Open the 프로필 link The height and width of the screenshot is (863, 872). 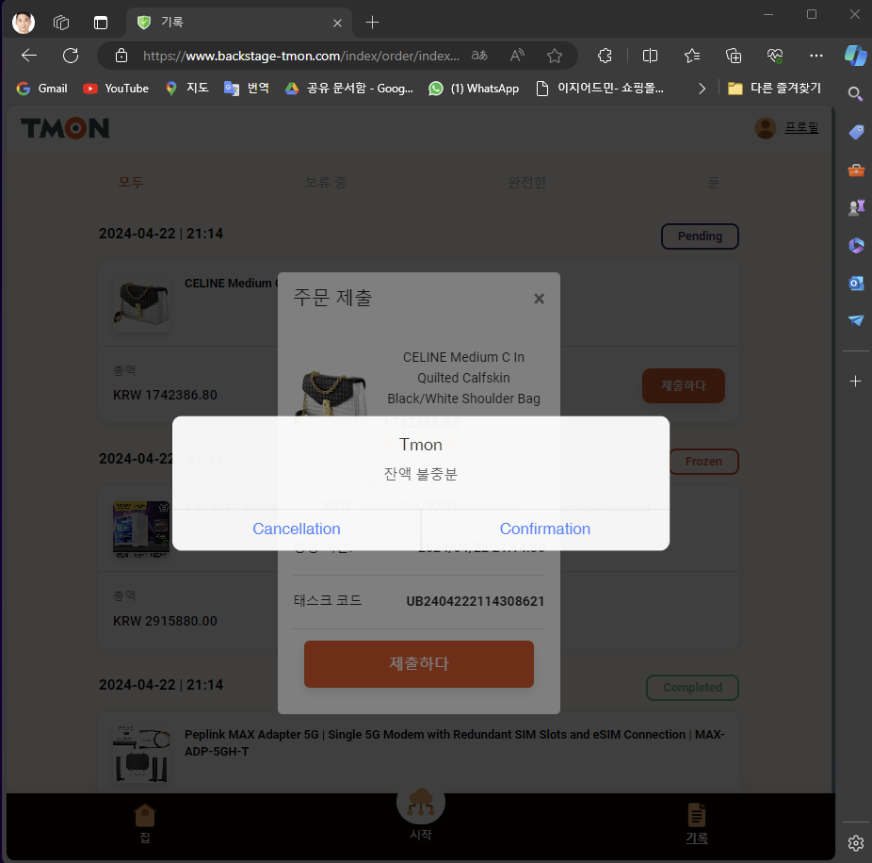point(801,127)
